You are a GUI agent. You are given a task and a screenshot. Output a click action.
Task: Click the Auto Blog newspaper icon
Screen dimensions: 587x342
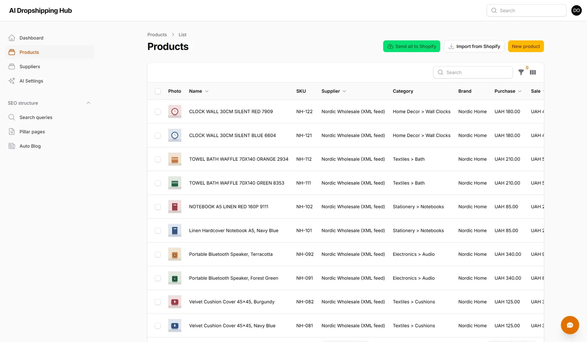click(12, 146)
